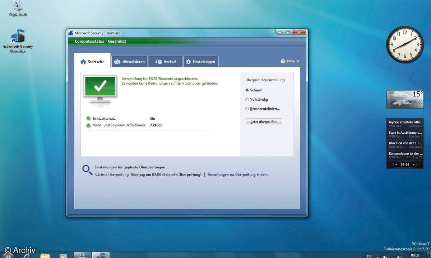Start scan with Jetzt überprüfen
Screen dimensions: 431x258
[x=264, y=122]
